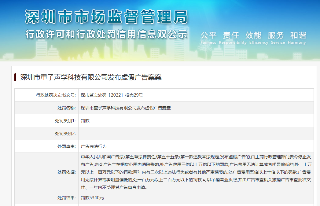
Task: Click the 责任 Responsibility slogan text
Action: [x=233, y=38]
